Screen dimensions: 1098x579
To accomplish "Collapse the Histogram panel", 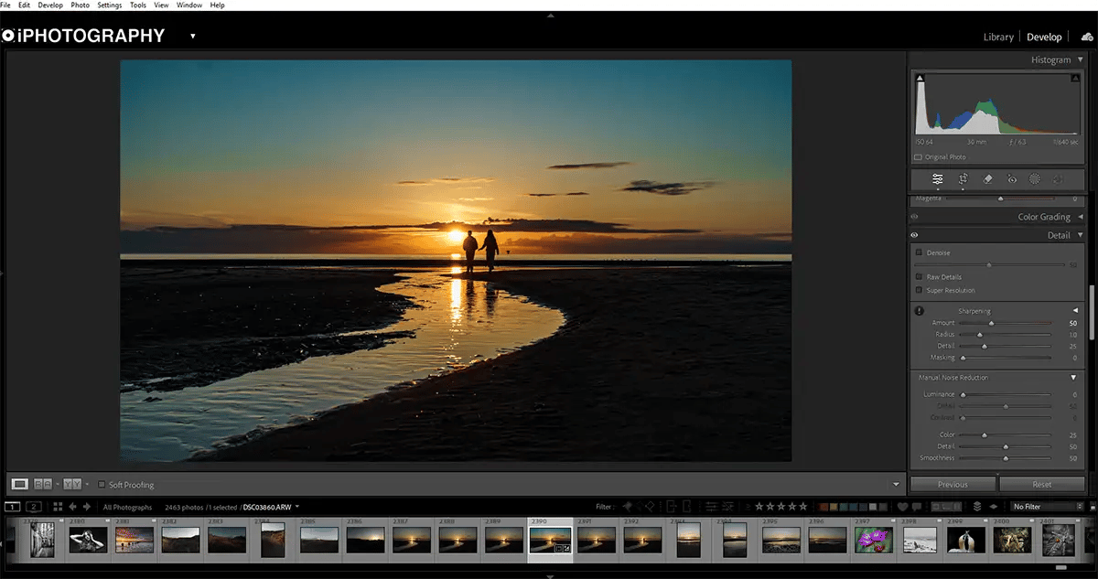I will coord(1080,59).
